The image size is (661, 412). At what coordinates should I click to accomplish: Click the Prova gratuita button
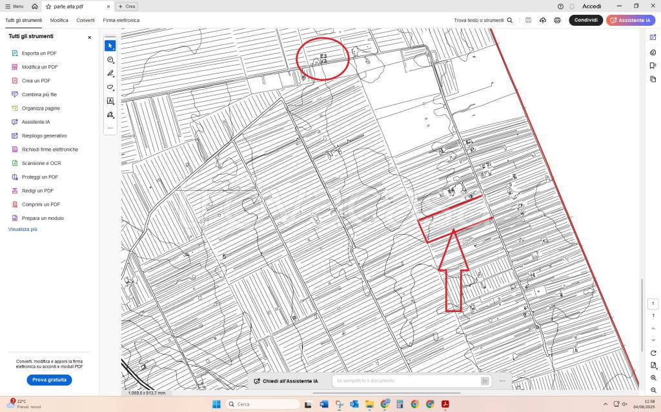click(49, 380)
